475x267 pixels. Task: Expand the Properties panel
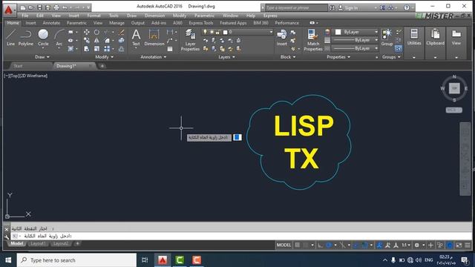coord(338,57)
